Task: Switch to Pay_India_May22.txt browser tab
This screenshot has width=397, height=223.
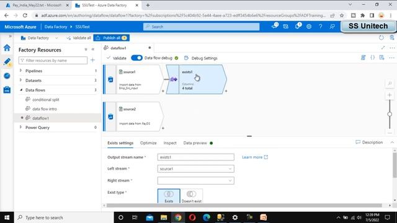Action: coord(37,5)
